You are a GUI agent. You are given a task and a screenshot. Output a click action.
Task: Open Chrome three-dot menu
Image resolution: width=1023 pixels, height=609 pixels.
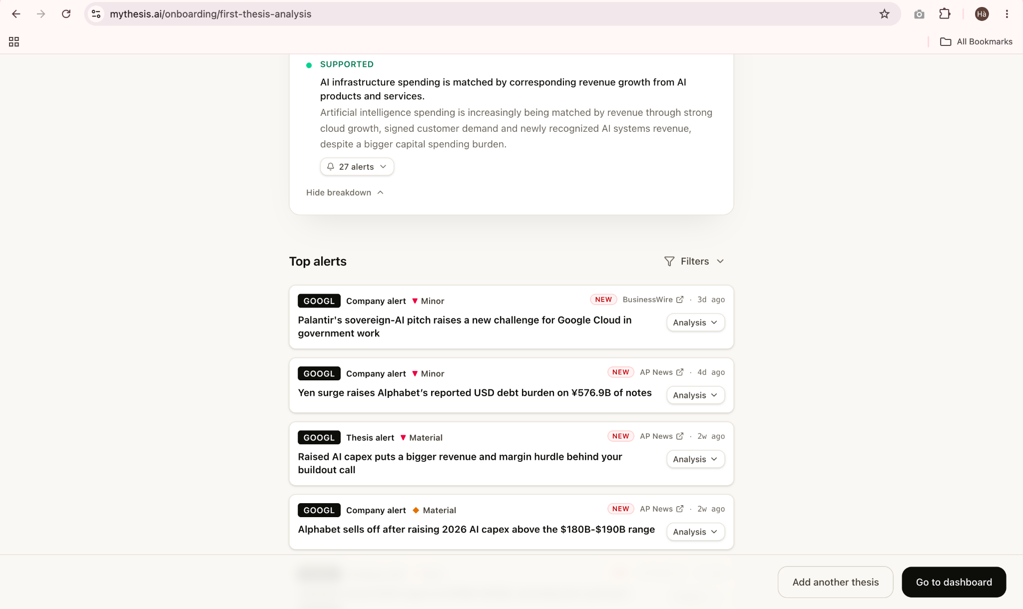[x=1007, y=14]
